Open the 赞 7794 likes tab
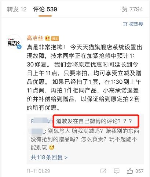 [132, 10]
